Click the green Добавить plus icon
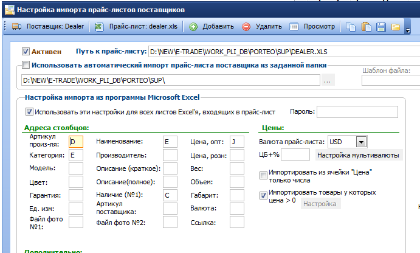420x253 pixels. click(x=193, y=27)
